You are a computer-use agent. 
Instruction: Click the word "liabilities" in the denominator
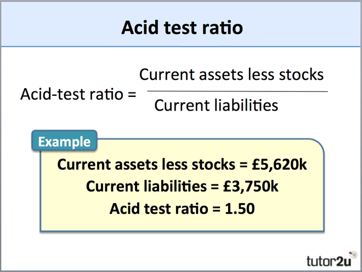[x=246, y=105]
